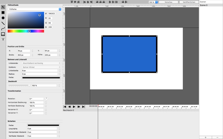Viewport: 223px width, 139px height.
Task: Select the arrow selection tool
Action: [x=3, y=7]
